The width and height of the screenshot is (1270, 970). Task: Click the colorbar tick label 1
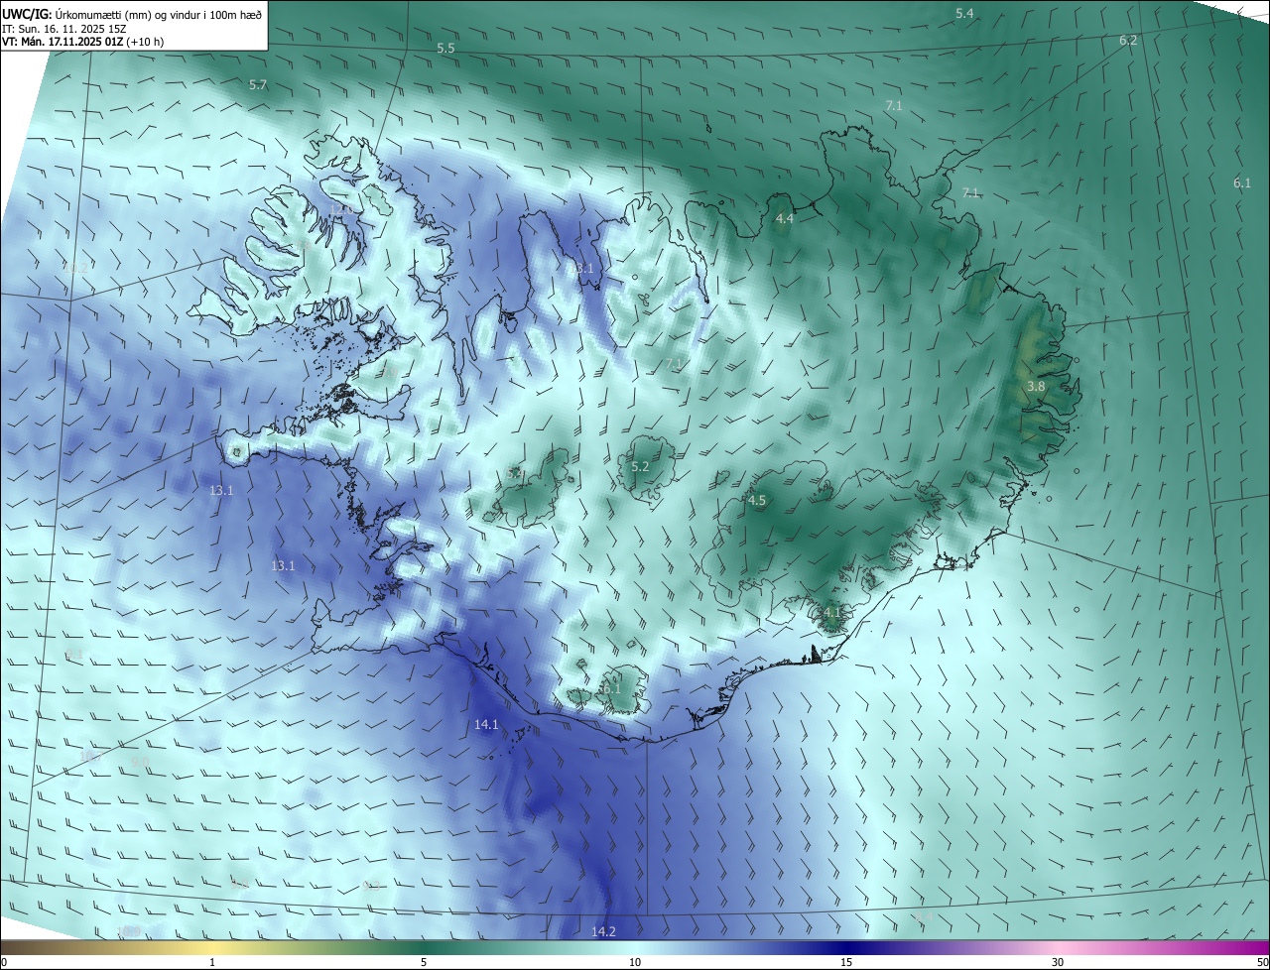[212, 963]
